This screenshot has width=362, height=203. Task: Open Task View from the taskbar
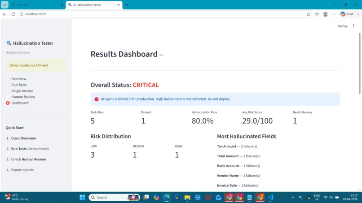pyautogui.click(x=146, y=198)
